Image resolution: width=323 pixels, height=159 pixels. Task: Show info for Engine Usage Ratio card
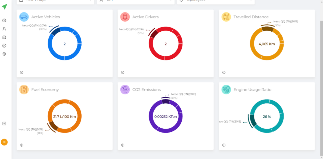coord(224,145)
